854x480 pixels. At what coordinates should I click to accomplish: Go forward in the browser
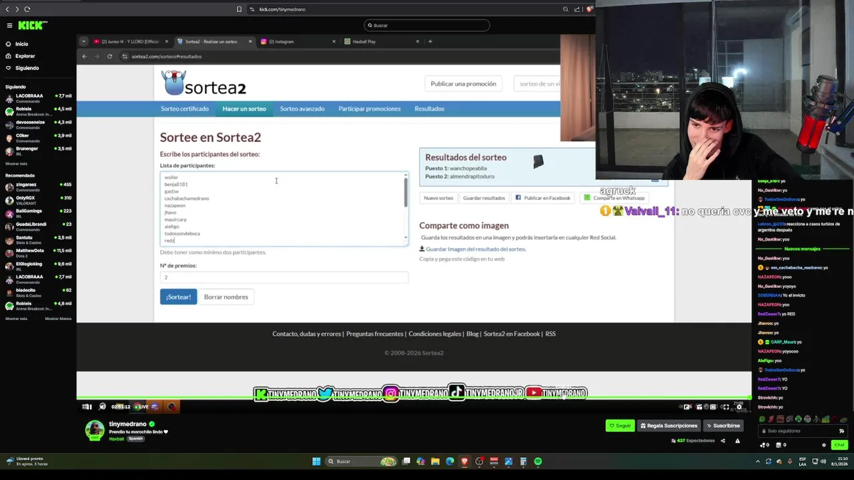tap(17, 9)
